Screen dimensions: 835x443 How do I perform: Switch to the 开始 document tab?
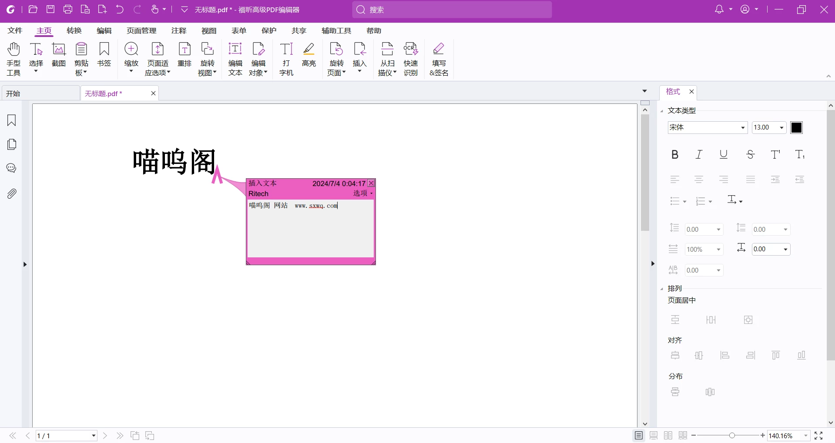(x=40, y=93)
